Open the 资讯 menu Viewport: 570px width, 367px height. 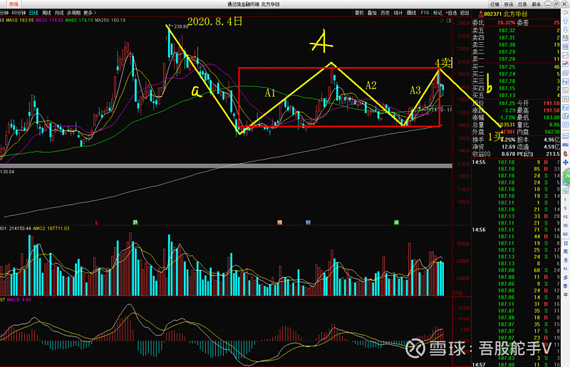[x=509, y=4]
